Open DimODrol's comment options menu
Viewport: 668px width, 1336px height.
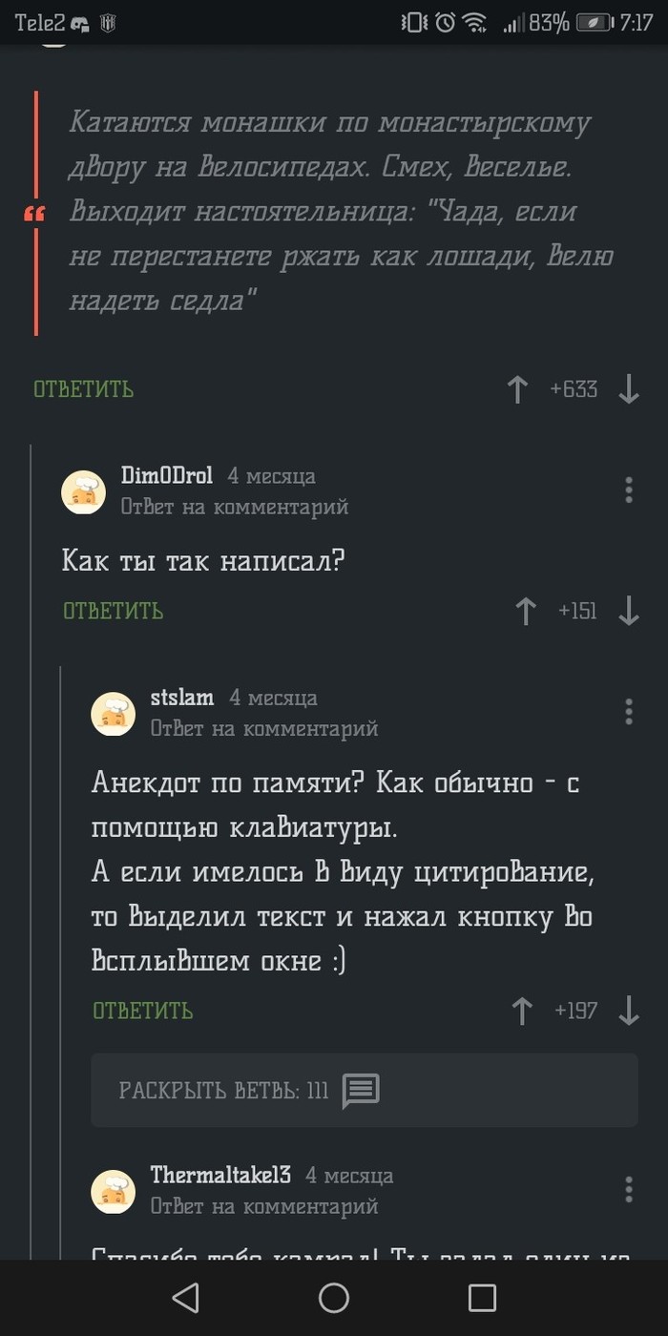point(628,490)
